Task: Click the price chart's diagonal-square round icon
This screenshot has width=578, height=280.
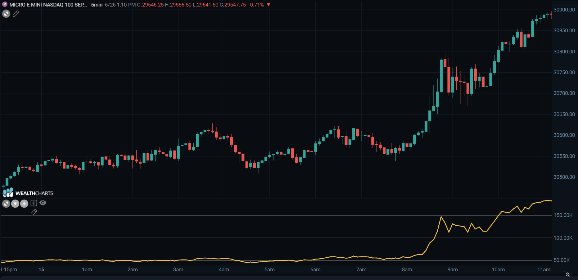Action: 6,14
